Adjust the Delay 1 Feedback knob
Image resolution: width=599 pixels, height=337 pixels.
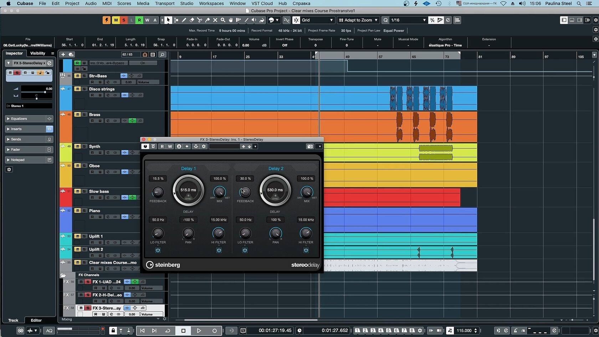pyautogui.click(x=158, y=192)
